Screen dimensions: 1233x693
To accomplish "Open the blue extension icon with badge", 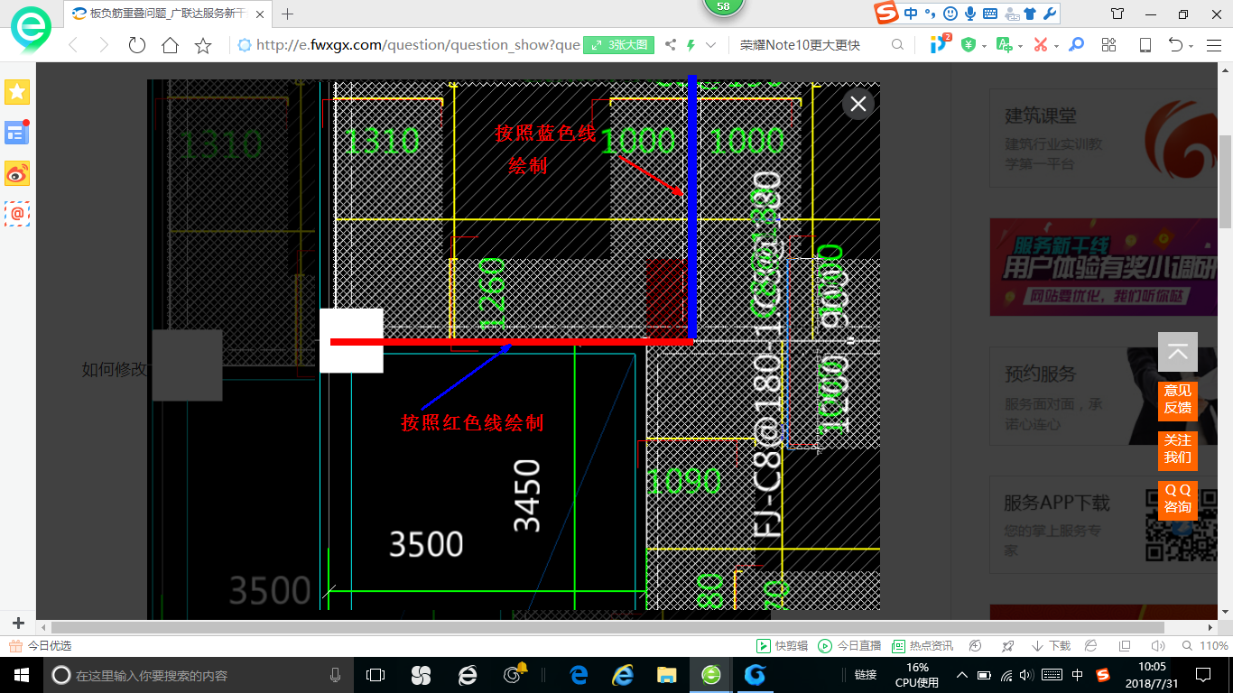I will pos(940,44).
